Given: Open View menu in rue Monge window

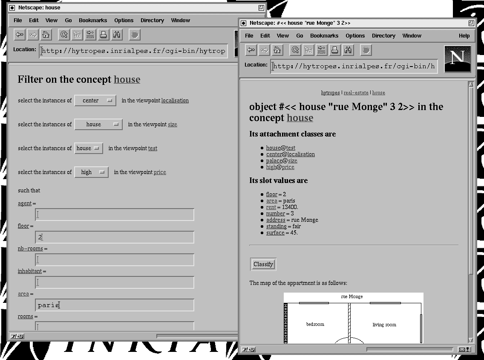Looking at the screenshot, I should click(283, 36).
